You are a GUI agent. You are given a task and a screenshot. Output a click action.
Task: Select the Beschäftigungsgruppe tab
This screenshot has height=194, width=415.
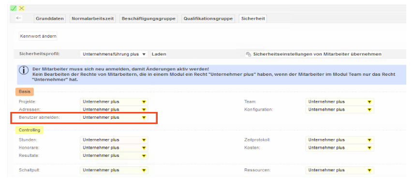(x=149, y=18)
